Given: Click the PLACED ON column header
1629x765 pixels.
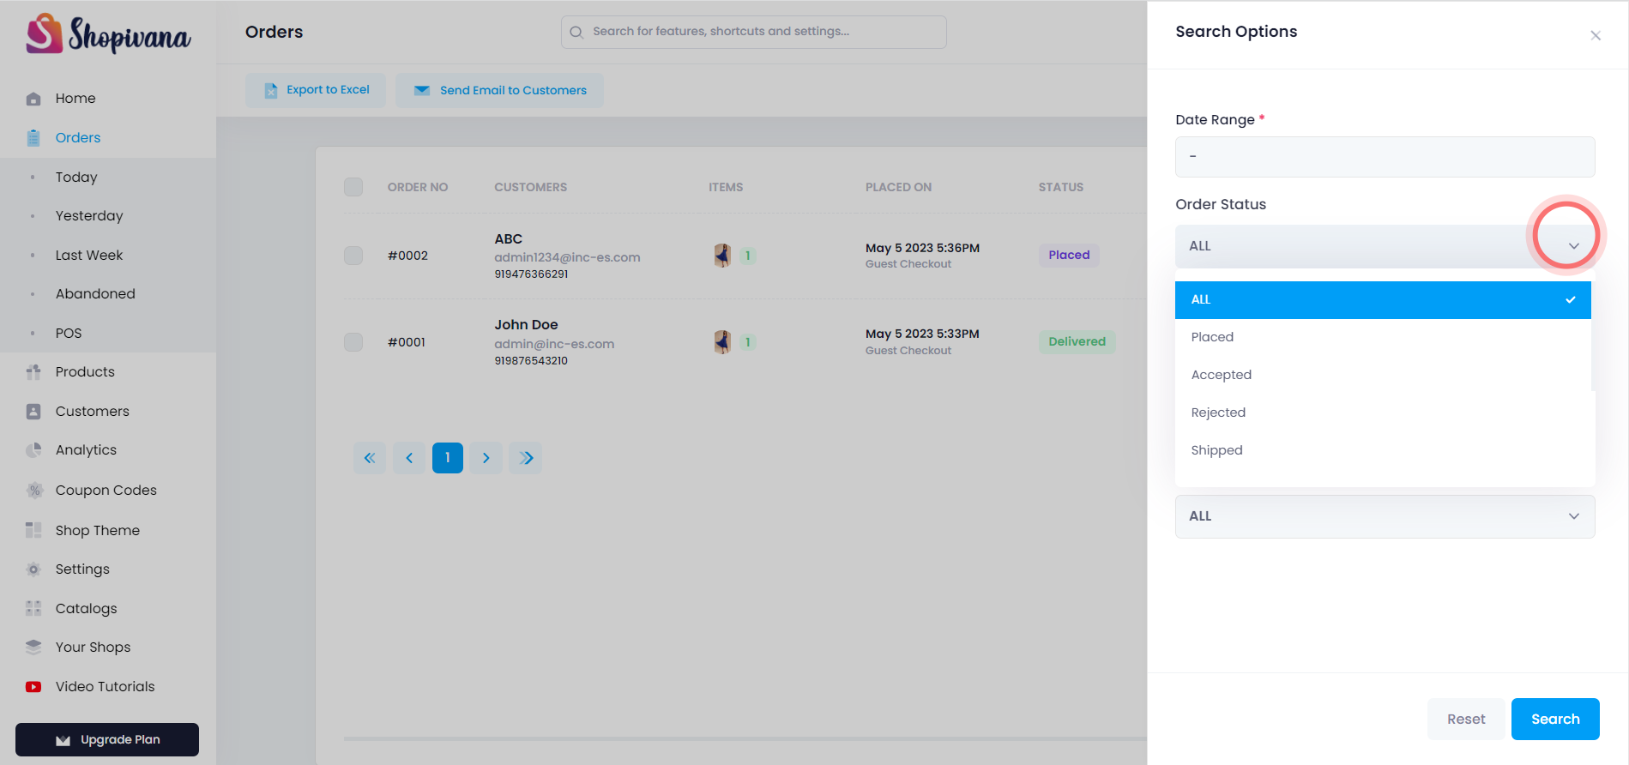Looking at the screenshot, I should 898,187.
